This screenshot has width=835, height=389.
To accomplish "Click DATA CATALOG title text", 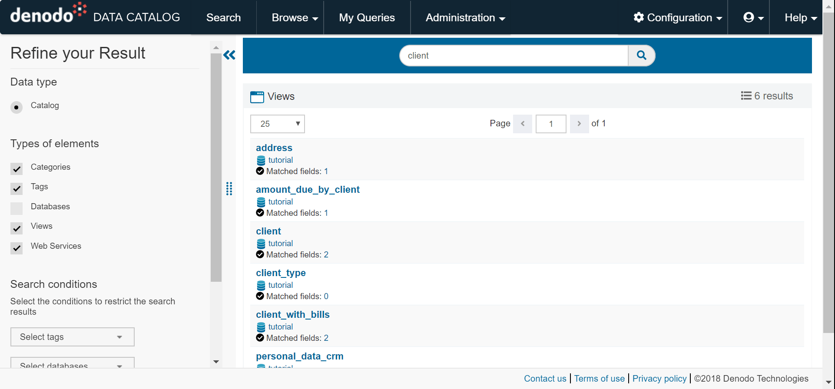I will pos(136,17).
